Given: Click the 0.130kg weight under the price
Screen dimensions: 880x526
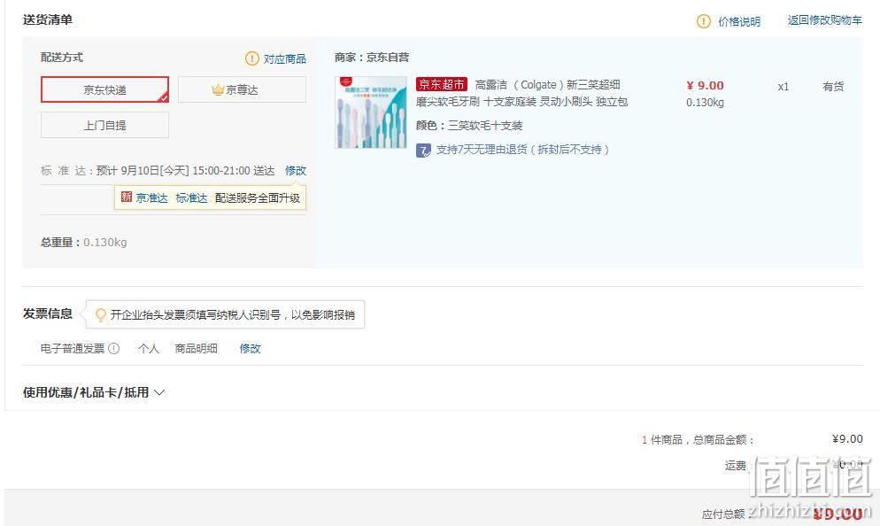Looking at the screenshot, I should (x=705, y=103).
